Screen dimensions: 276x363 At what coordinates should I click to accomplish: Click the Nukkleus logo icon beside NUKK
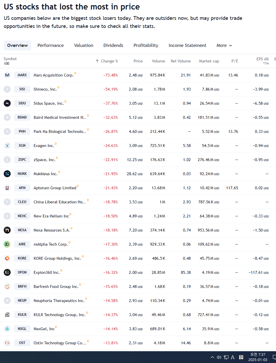click(7, 174)
